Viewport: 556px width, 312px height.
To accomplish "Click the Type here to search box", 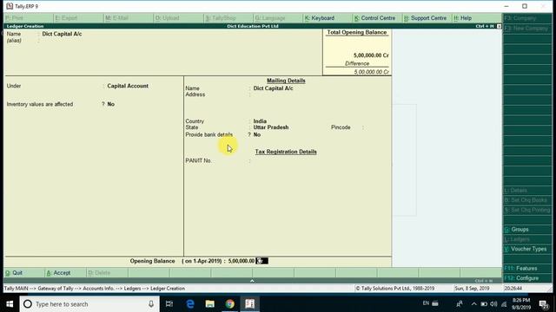I will click(x=89, y=304).
